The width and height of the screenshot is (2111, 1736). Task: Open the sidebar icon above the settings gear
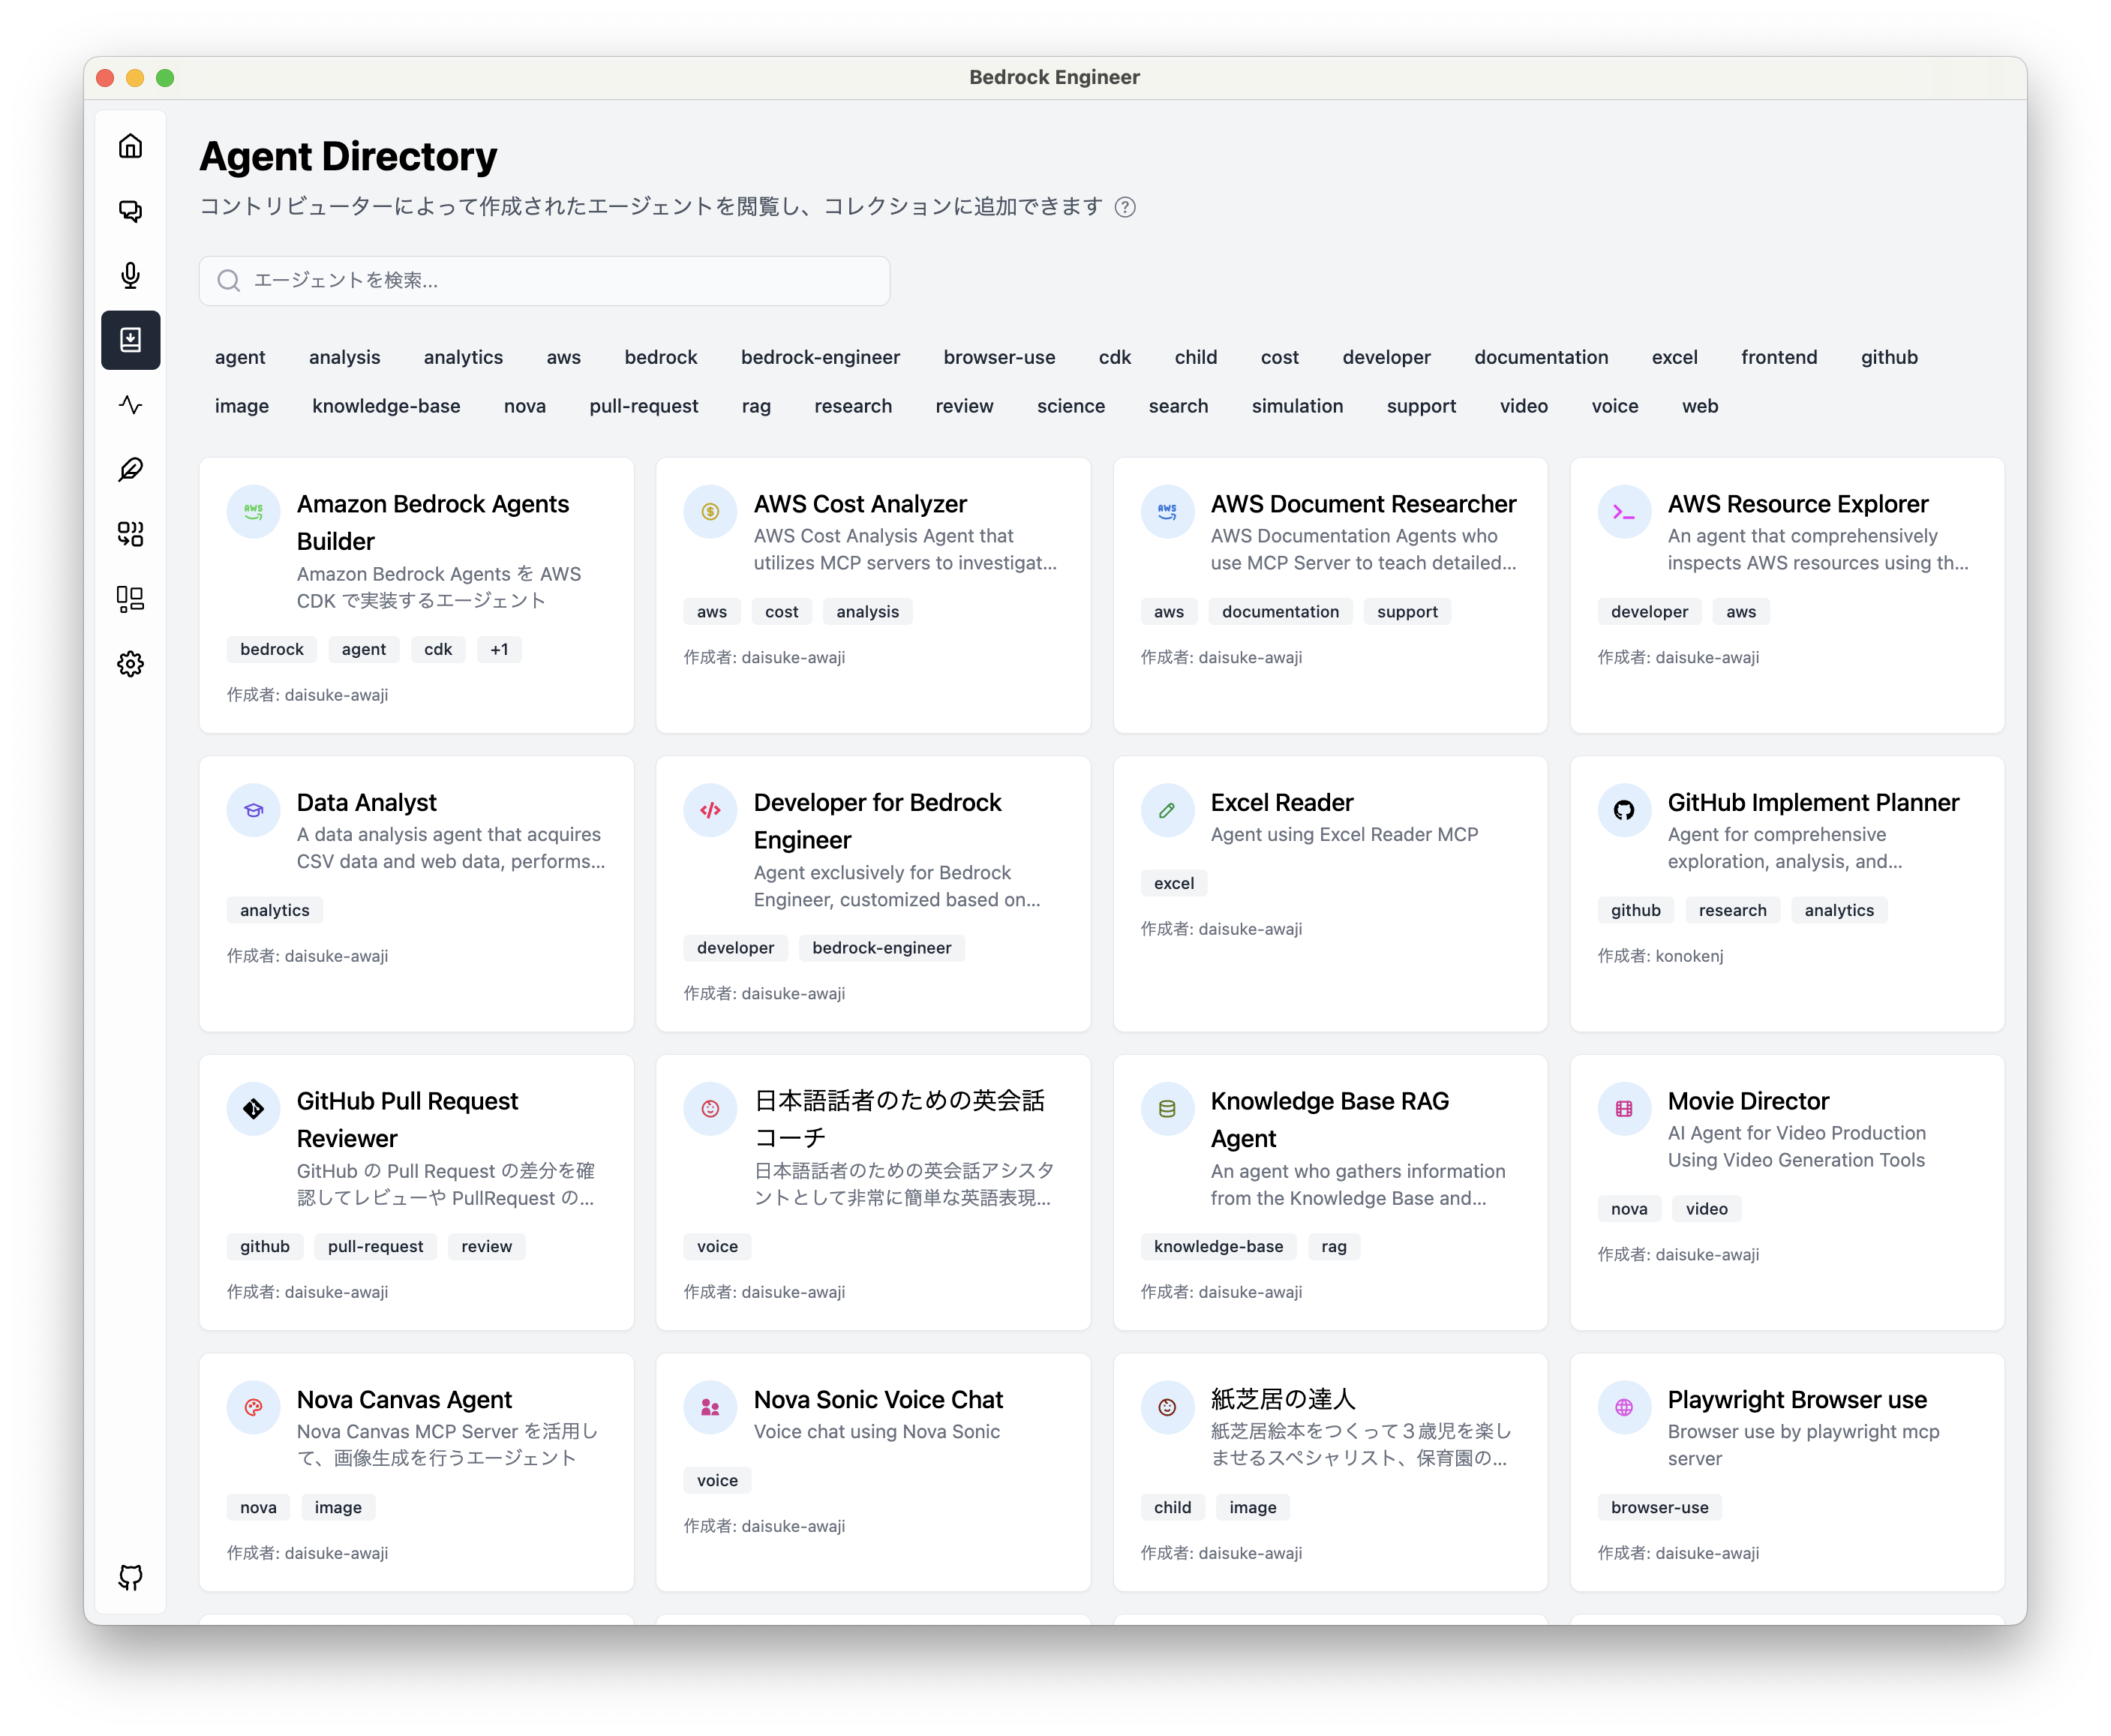[130, 599]
